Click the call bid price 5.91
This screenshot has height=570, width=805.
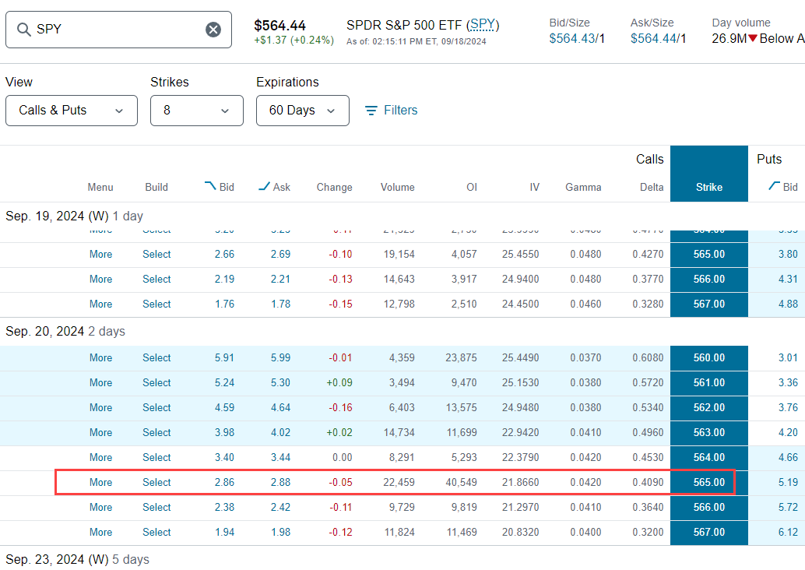pyautogui.click(x=224, y=358)
